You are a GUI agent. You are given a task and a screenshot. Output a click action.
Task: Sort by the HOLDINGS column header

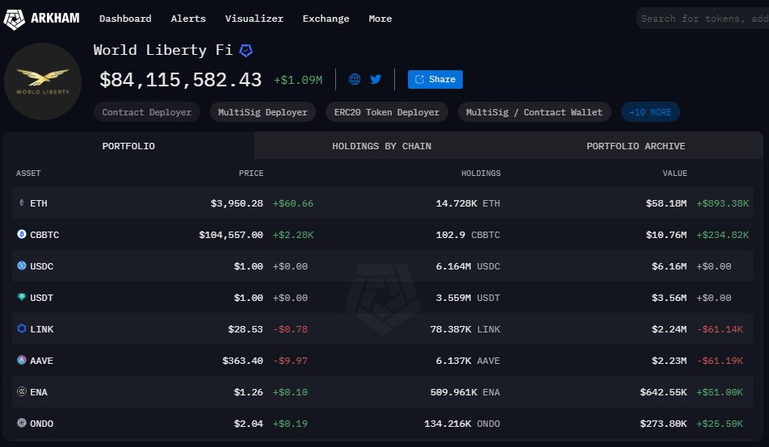click(481, 173)
